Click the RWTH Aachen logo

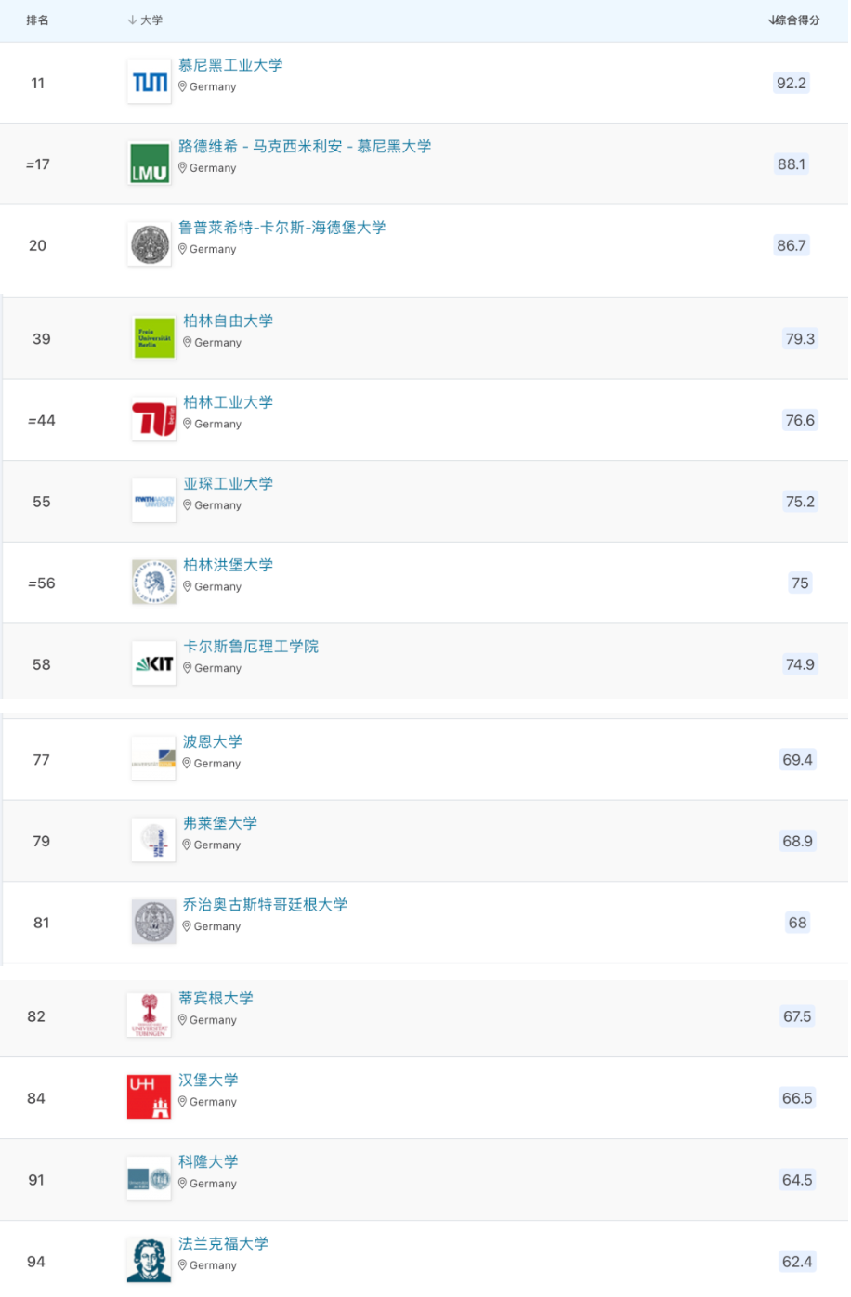[x=154, y=502]
